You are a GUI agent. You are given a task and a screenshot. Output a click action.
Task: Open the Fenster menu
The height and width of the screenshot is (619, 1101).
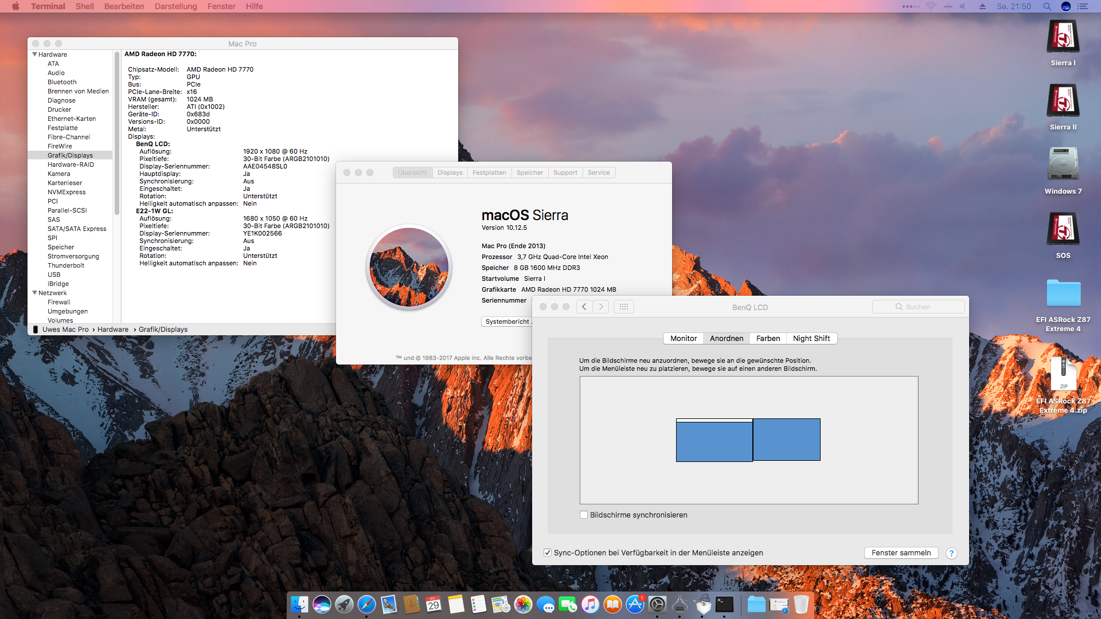(221, 6)
